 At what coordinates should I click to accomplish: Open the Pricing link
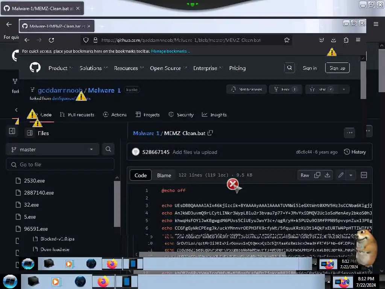click(x=237, y=68)
